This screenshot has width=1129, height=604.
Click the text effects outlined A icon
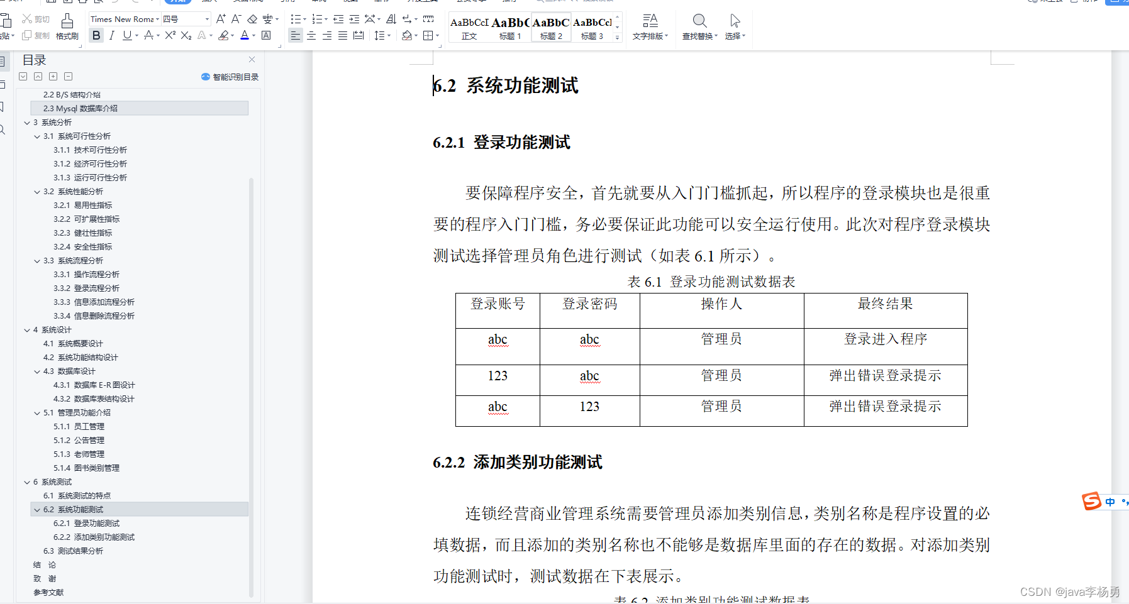pyautogui.click(x=202, y=36)
